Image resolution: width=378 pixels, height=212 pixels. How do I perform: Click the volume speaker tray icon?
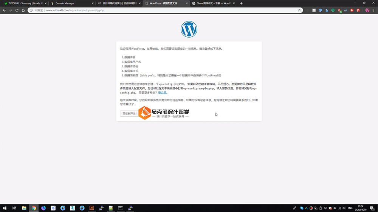click(x=344, y=208)
